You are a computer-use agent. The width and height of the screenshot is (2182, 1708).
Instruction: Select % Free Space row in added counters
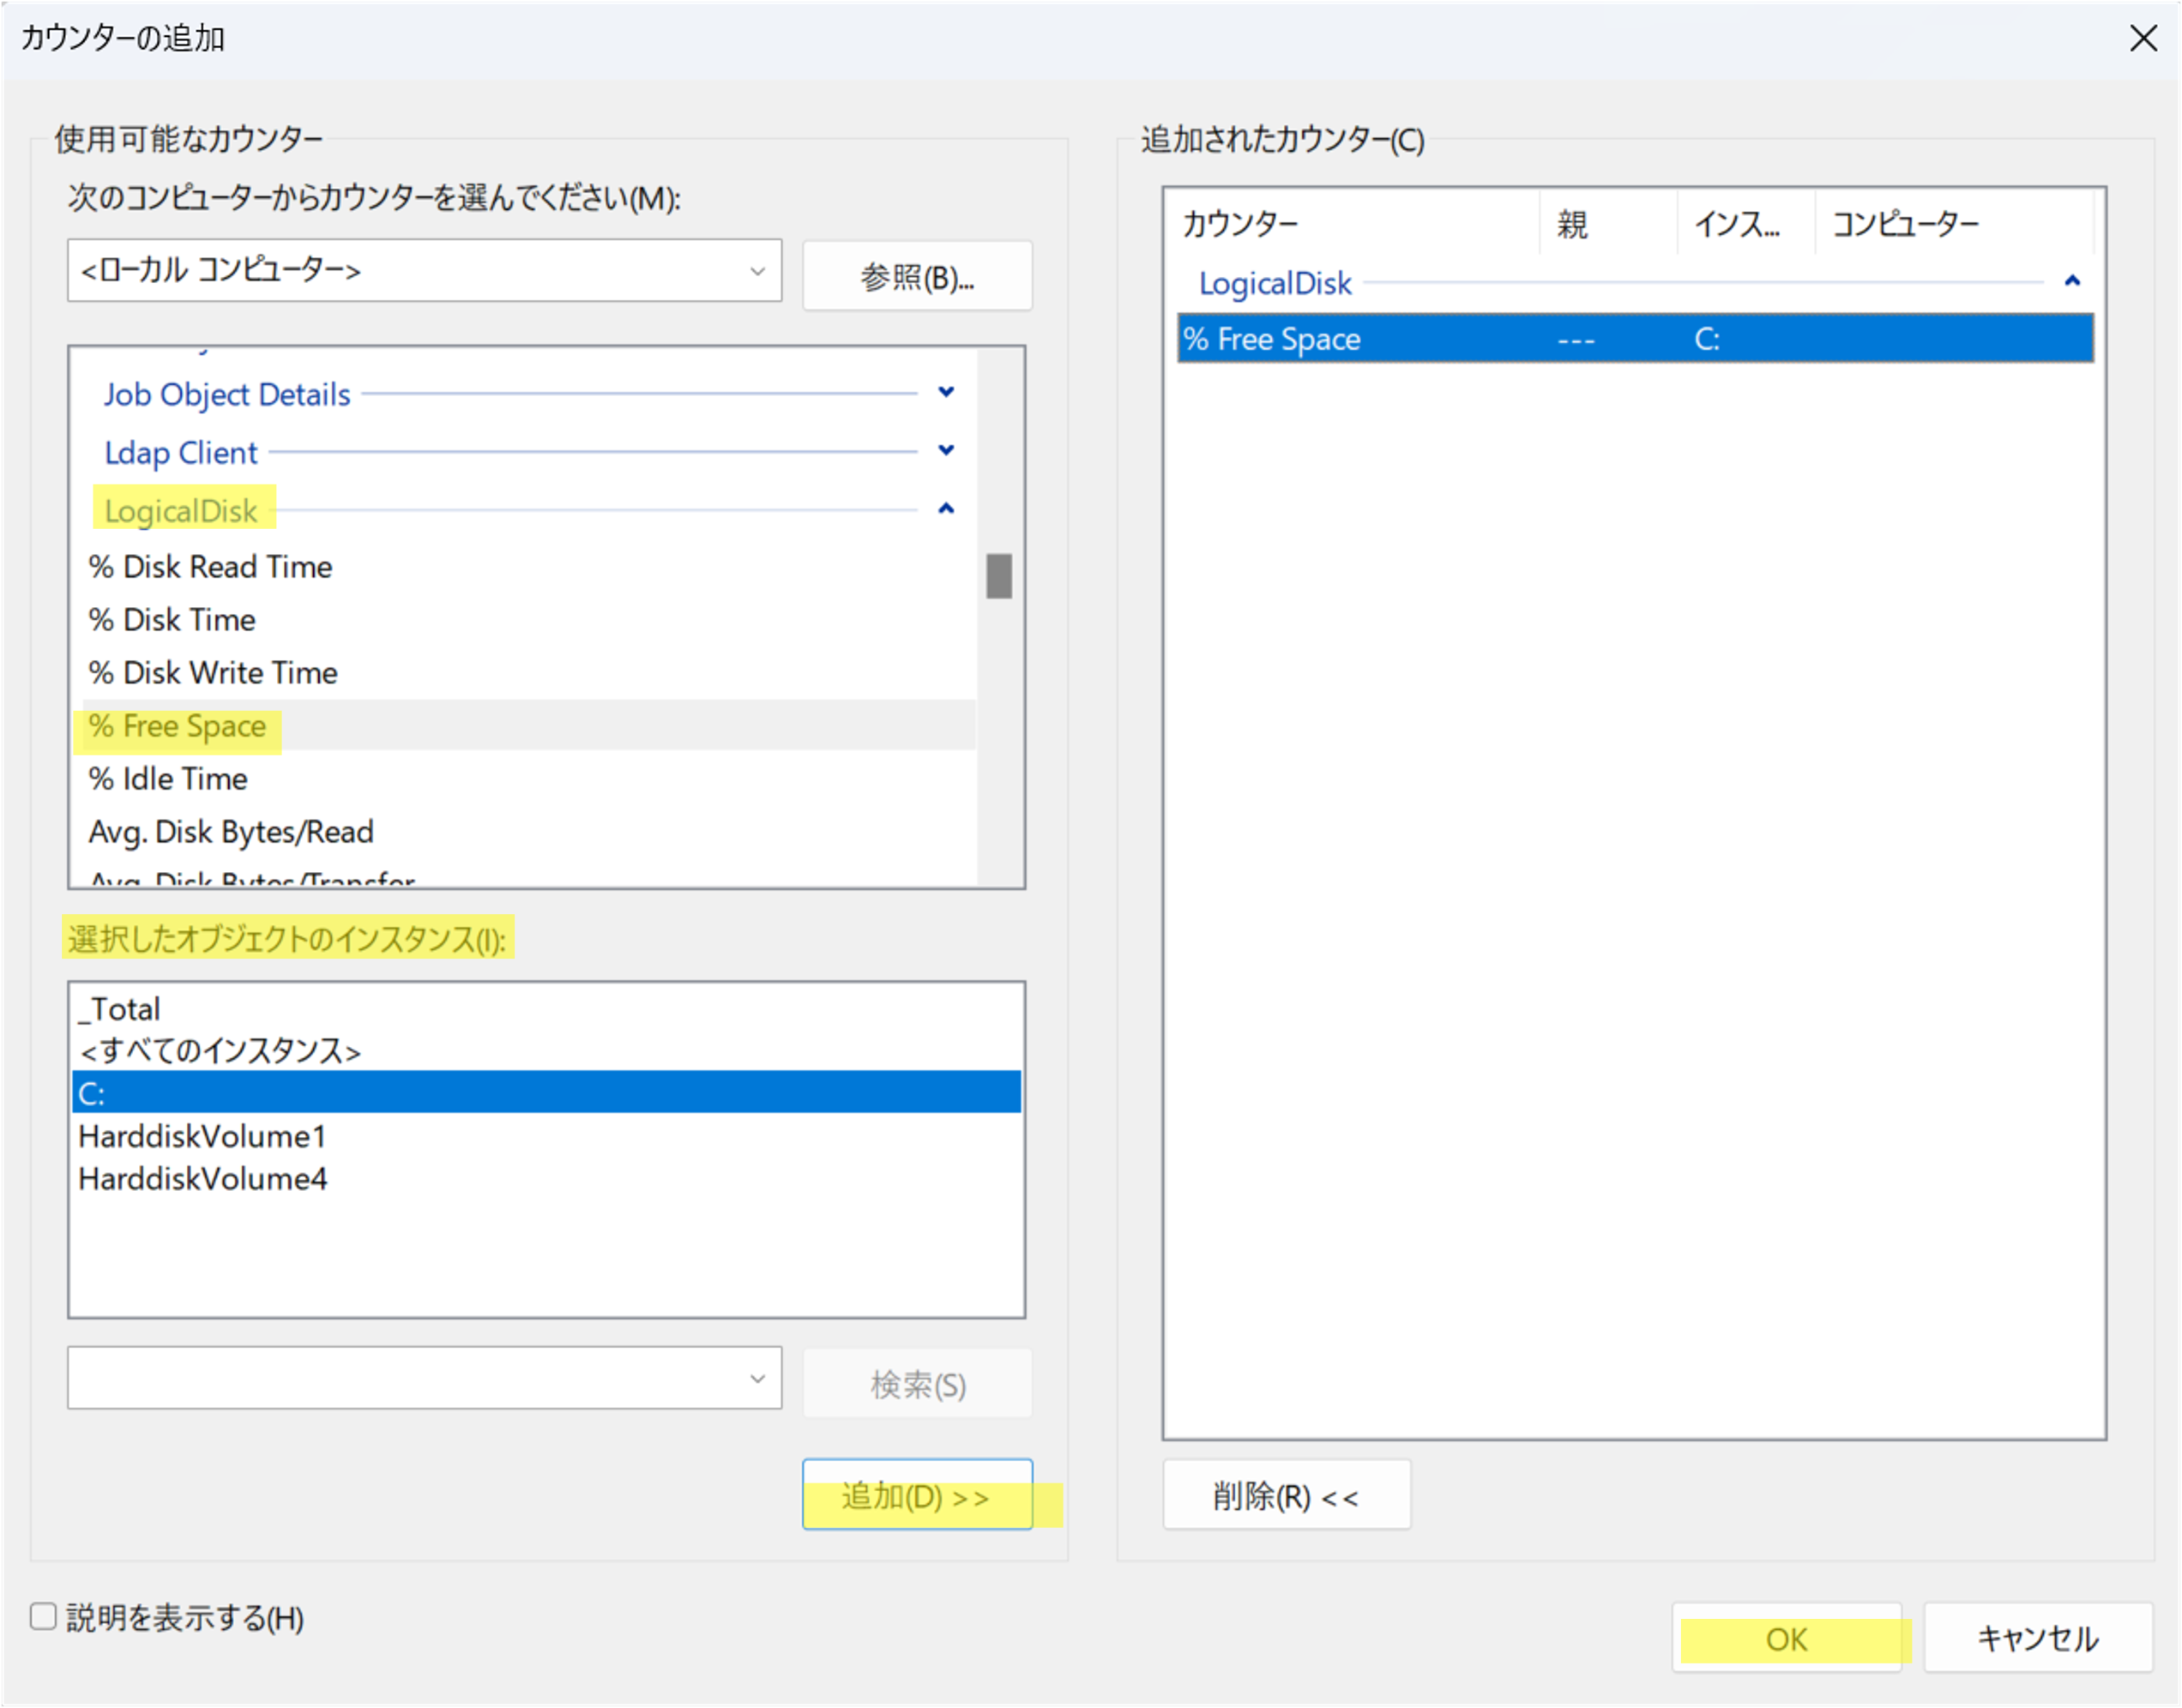coord(1635,338)
